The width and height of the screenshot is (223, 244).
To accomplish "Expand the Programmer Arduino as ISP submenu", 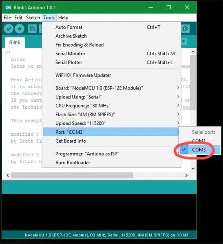I will point(111,154).
